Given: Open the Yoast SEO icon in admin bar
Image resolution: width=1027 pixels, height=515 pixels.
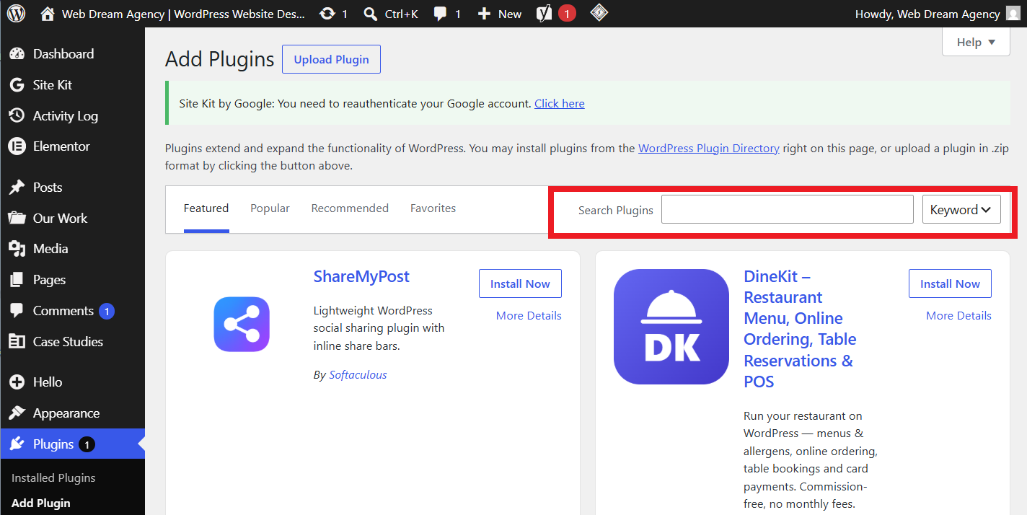Looking at the screenshot, I should pos(545,14).
